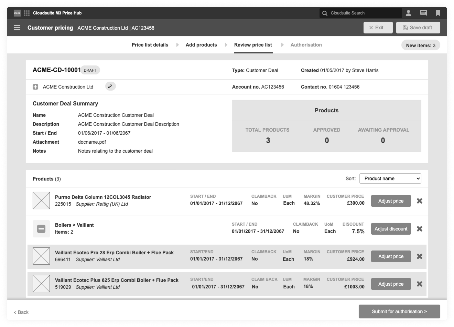Click the TOTAL PRODUCTS count 3
Viewport: 454px width, 327px height.
tap(268, 141)
